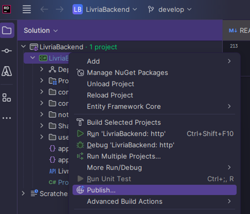This screenshot has height=214, width=250.
Task: Click the Properties folder icon
Action: click(53, 81)
